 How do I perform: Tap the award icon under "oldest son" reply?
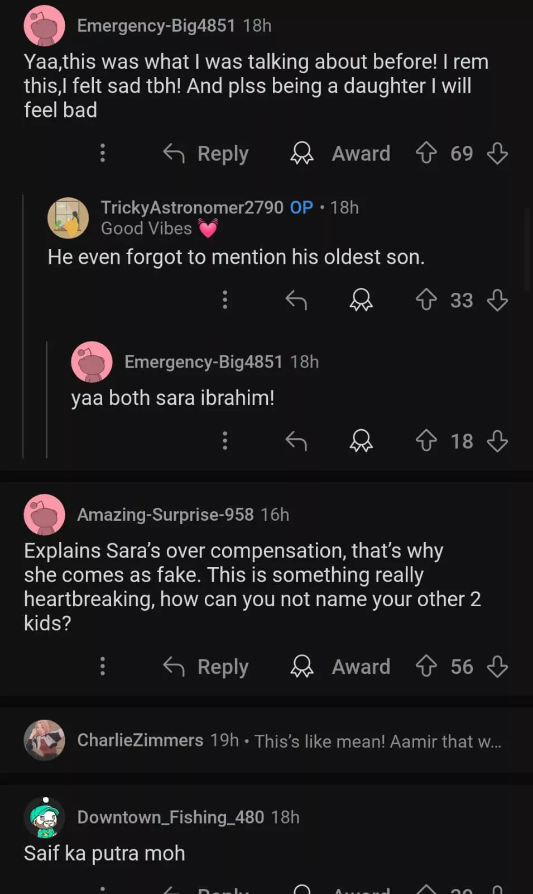click(361, 300)
